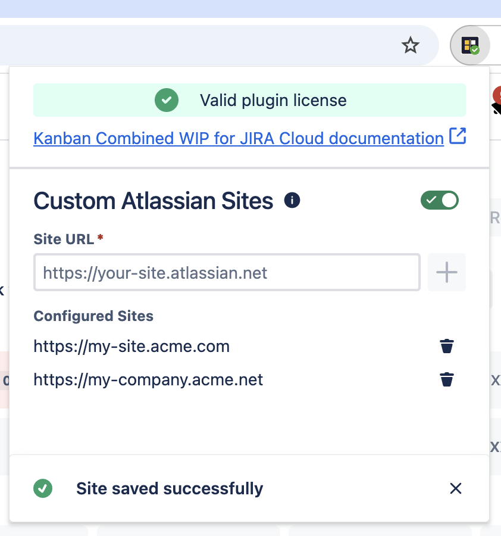Click the Configured Sites section label

tap(93, 316)
